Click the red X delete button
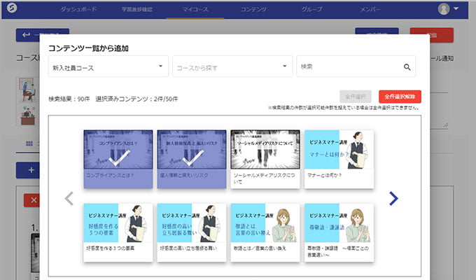The image size is (476, 280). 32,200
